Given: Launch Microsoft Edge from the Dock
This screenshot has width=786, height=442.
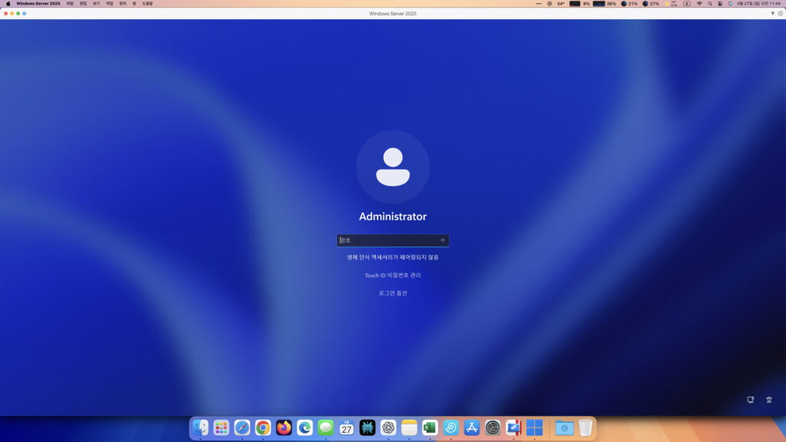Looking at the screenshot, I should 305,427.
